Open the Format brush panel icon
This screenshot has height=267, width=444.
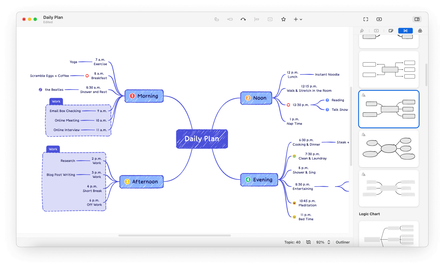pyautogui.click(x=362, y=31)
